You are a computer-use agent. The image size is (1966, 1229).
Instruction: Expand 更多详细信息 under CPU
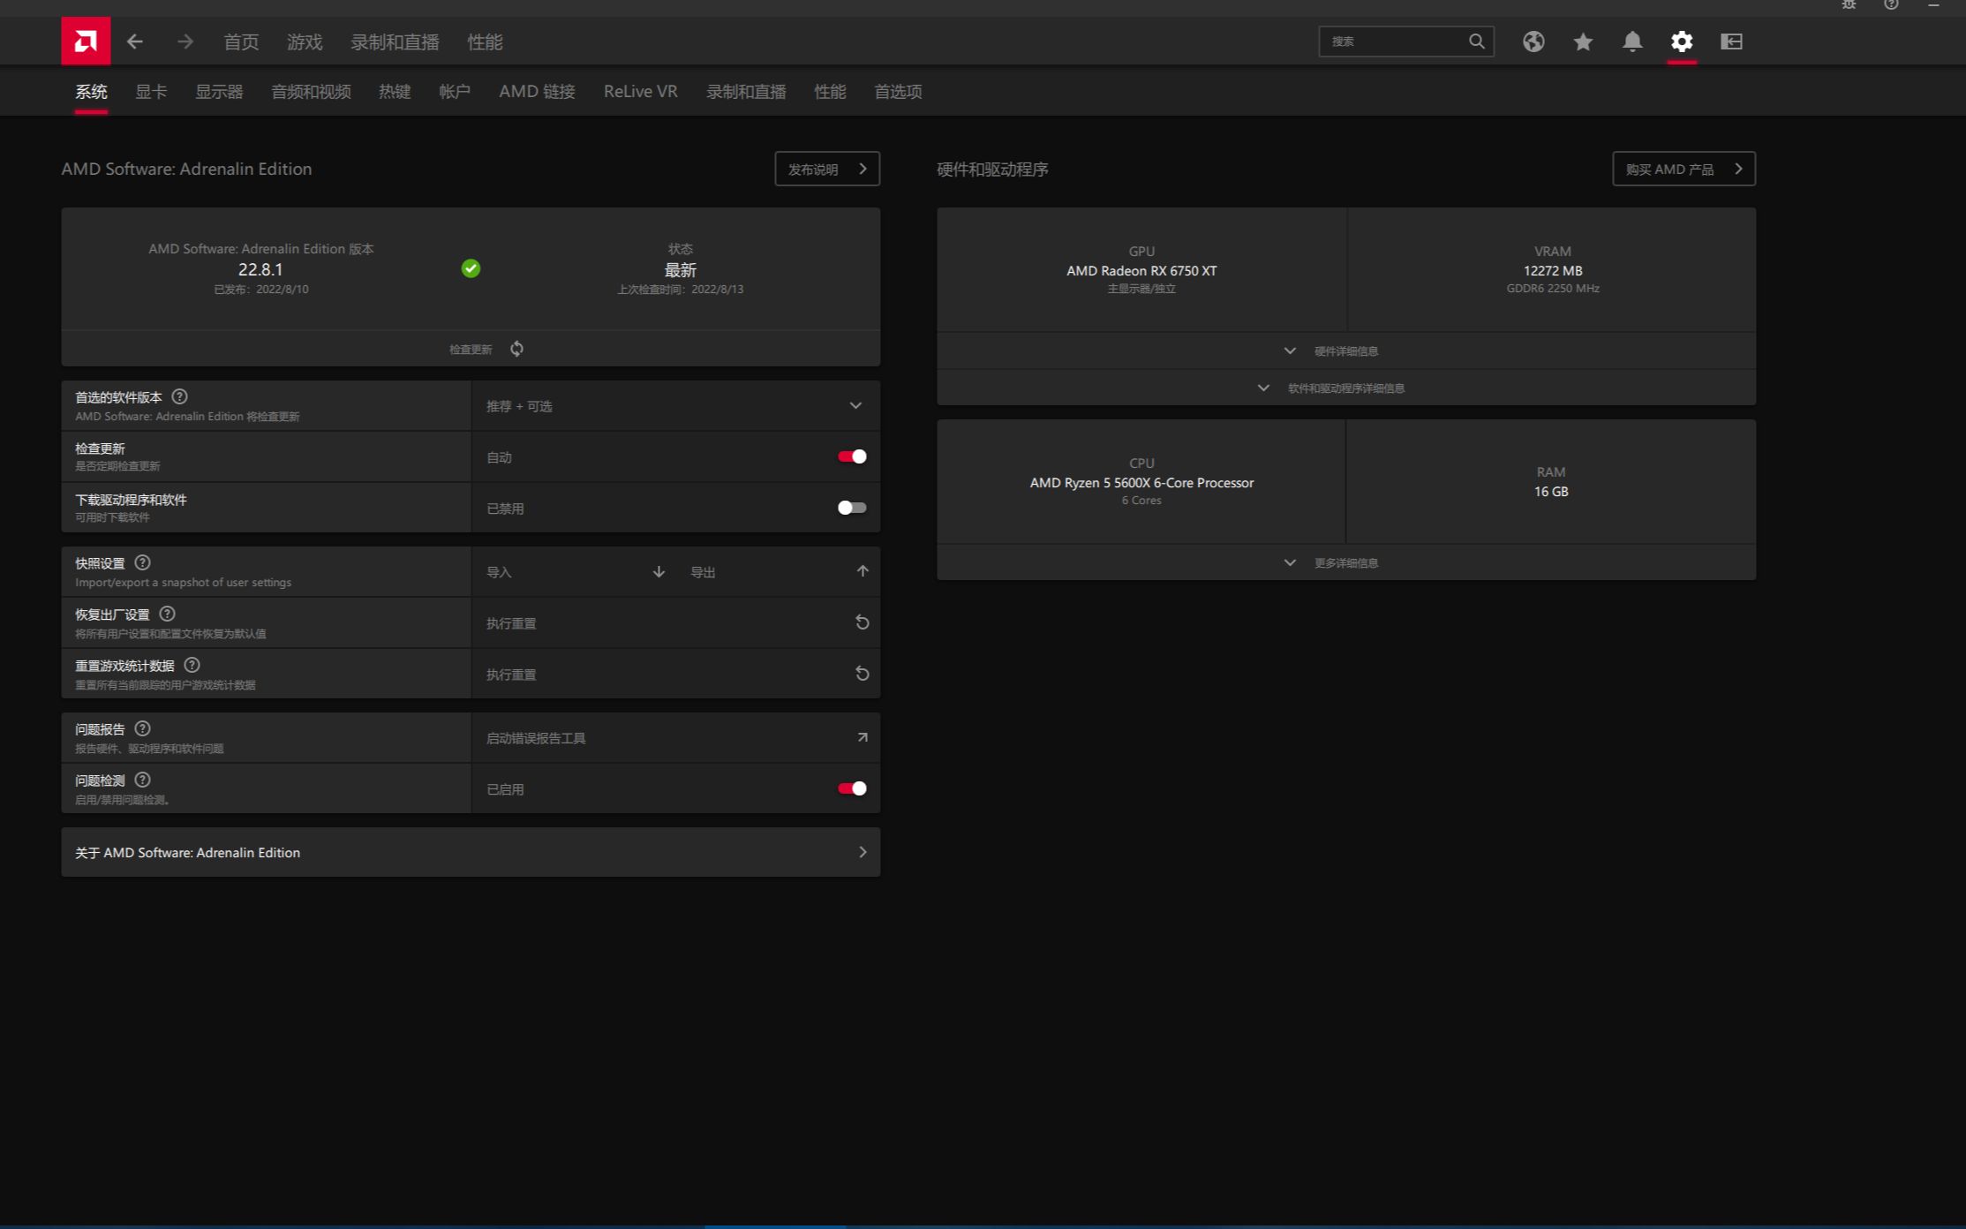click(1345, 562)
